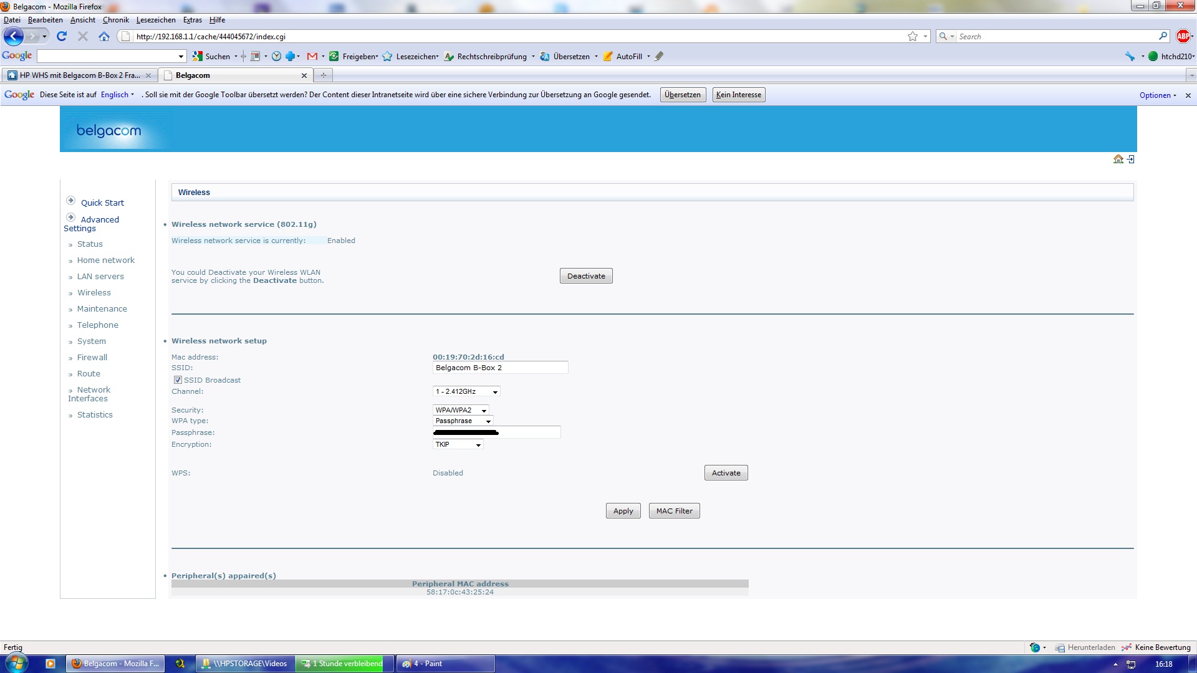The width and height of the screenshot is (1197, 673).
Task: Click the stop loading X icon
Action: pyautogui.click(x=82, y=36)
